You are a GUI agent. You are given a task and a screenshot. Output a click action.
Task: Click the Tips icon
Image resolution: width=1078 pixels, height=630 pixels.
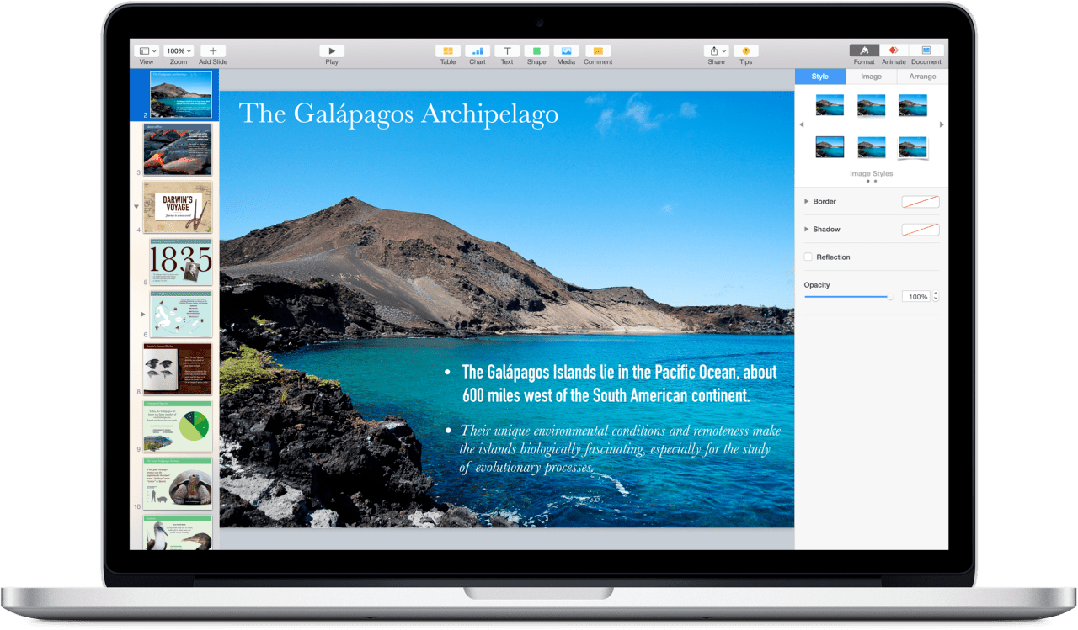click(745, 51)
